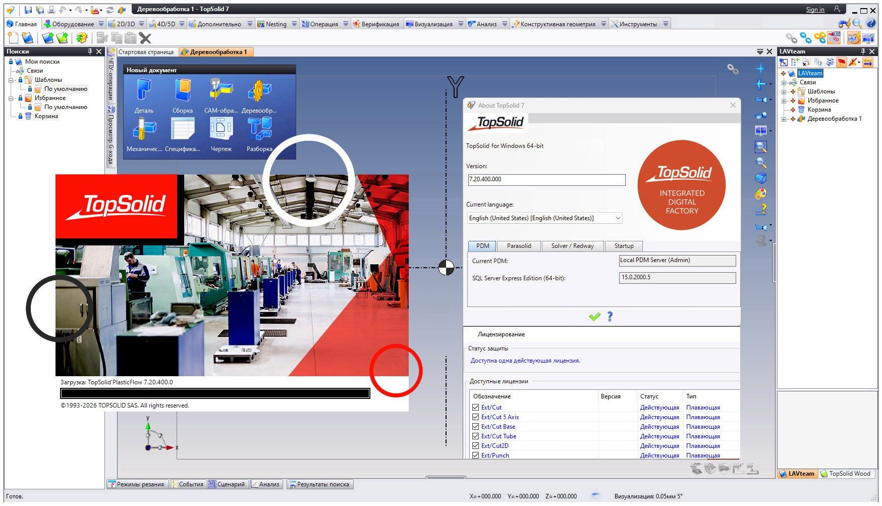
Task: Click the Чертеж drawing document icon
Action: pyautogui.click(x=221, y=130)
